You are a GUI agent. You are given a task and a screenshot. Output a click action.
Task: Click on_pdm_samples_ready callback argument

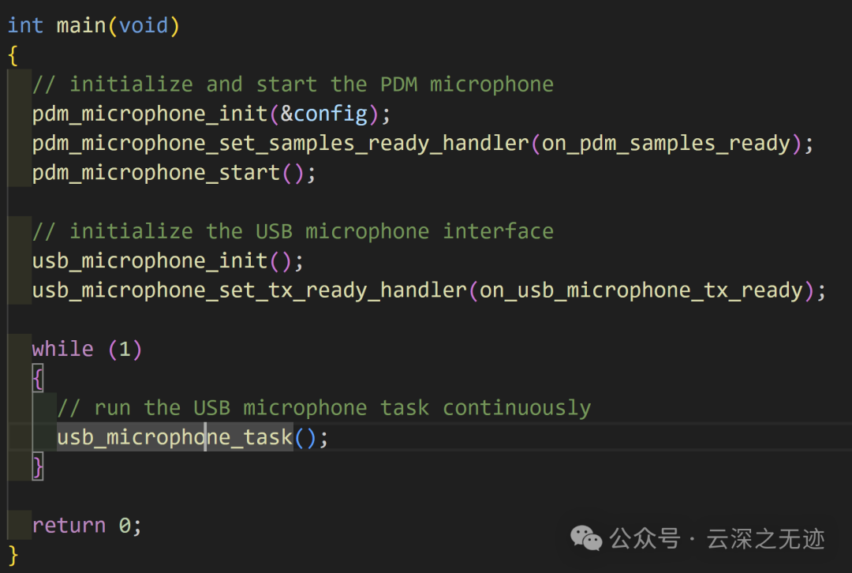tap(666, 144)
